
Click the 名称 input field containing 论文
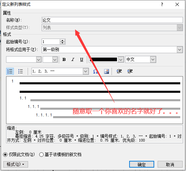pos(112,20)
